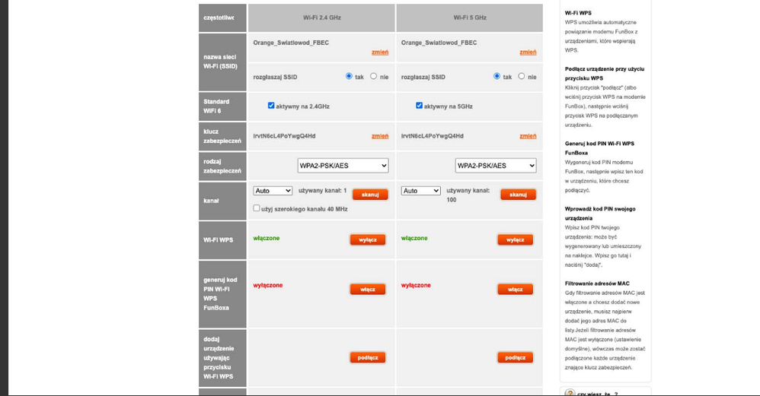Select 'nie' for broadcasting SSID on 2.4 GHz
760x396 pixels.
373,76
